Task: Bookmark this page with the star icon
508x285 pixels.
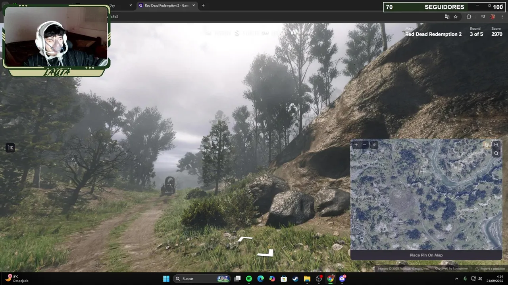Action: pyautogui.click(x=456, y=17)
